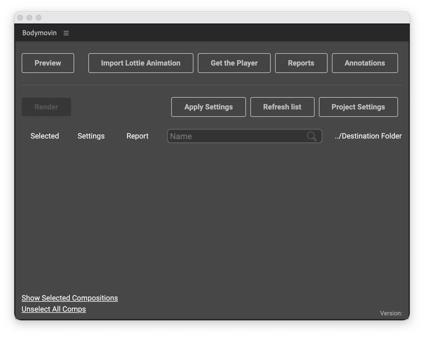The image size is (424, 337).
Task: Open Import Lottie Animation
Action: pyautogui.click(x=141, y=63)
